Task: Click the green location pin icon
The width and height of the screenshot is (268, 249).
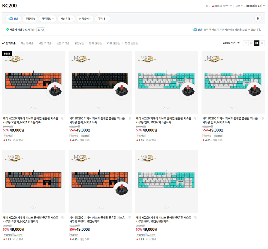Action: pyautogui.click(x=8, y=30)
